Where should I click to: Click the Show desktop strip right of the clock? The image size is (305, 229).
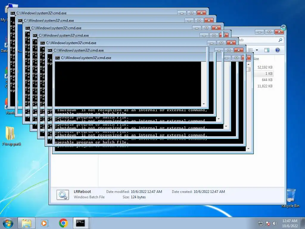pyautogui.click(x=303, y=223)
